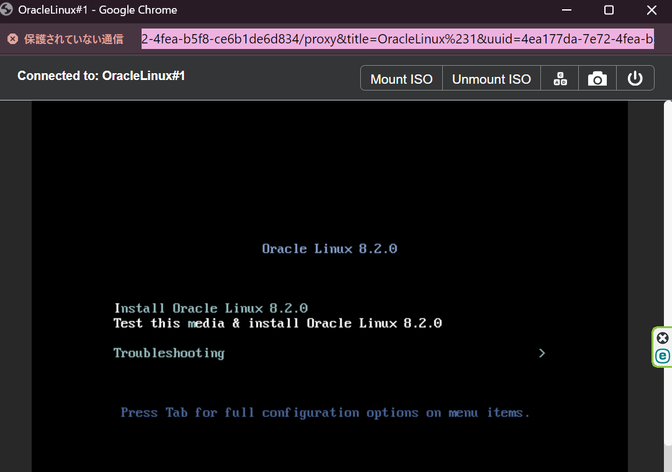Click the Unmount ISO button
672x472 pixels.
pyautogui.click(x=491, y=78)
